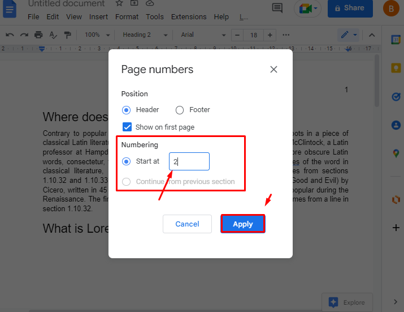The image size is (404, 312).
Task: Apply the page number settings
Action: tap(243, 224)
